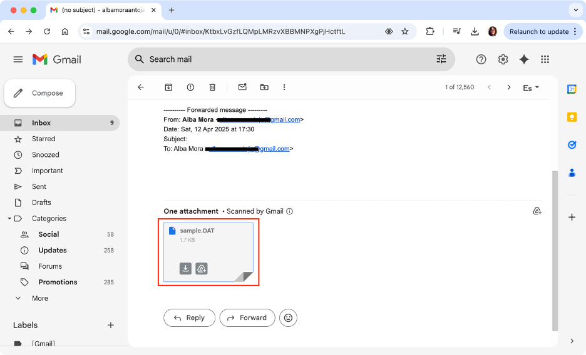
Task: Click Relaunch to update button
Action: (539, 32)
